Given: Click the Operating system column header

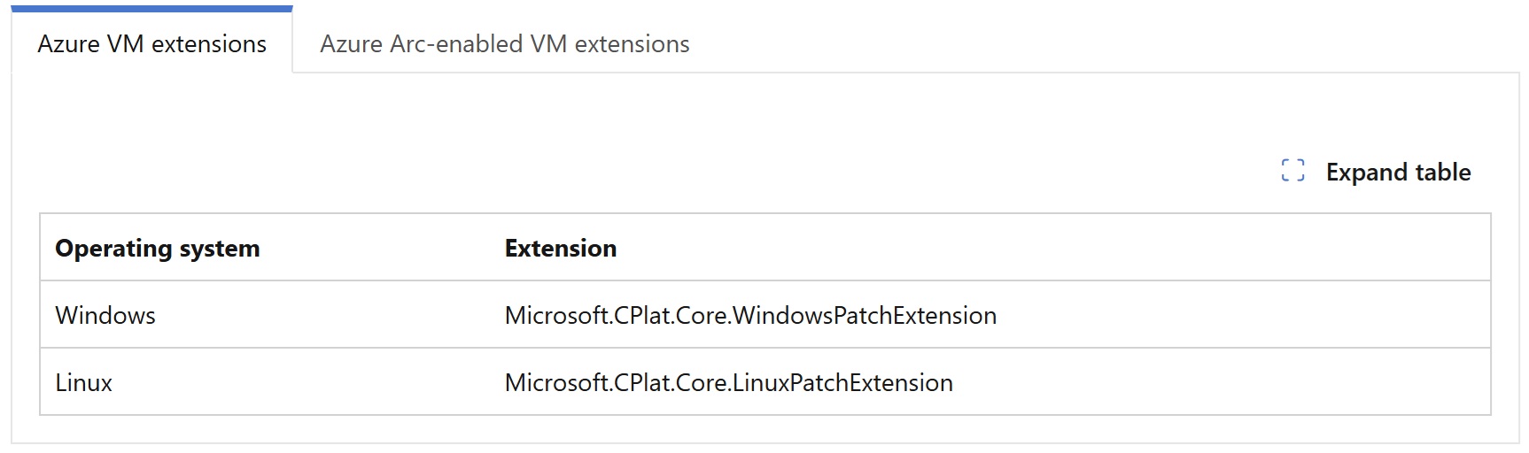Looking at the screenshot, I should [158, 249].
